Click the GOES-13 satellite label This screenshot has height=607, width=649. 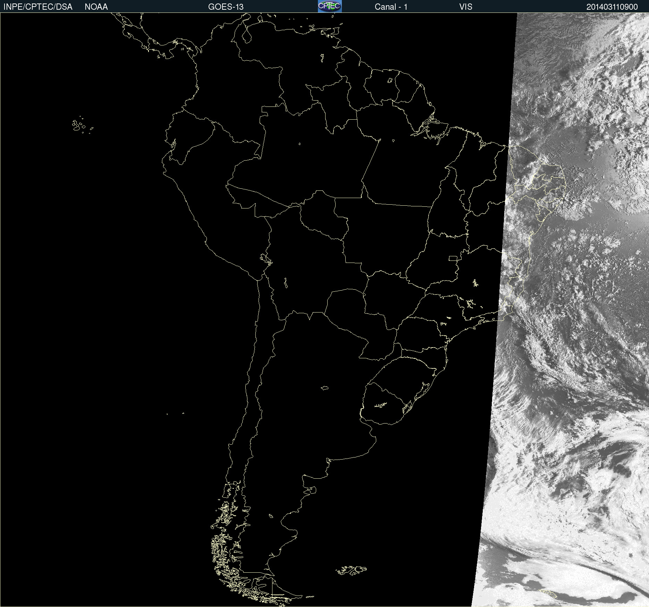click(226, 7)
